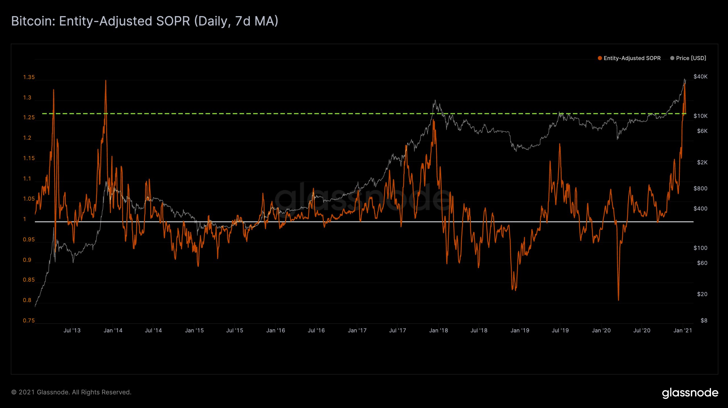Screen dimensions: 728x408
Task: Click the Jul '19 x-axis label
Action: point(560,330)
